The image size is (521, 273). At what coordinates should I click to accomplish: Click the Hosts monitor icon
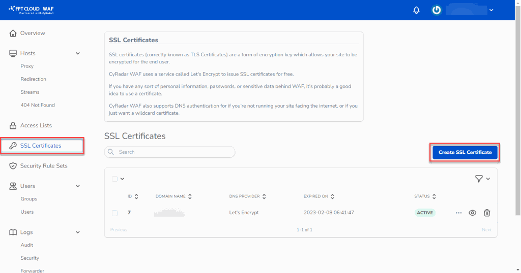click(13, 53)
